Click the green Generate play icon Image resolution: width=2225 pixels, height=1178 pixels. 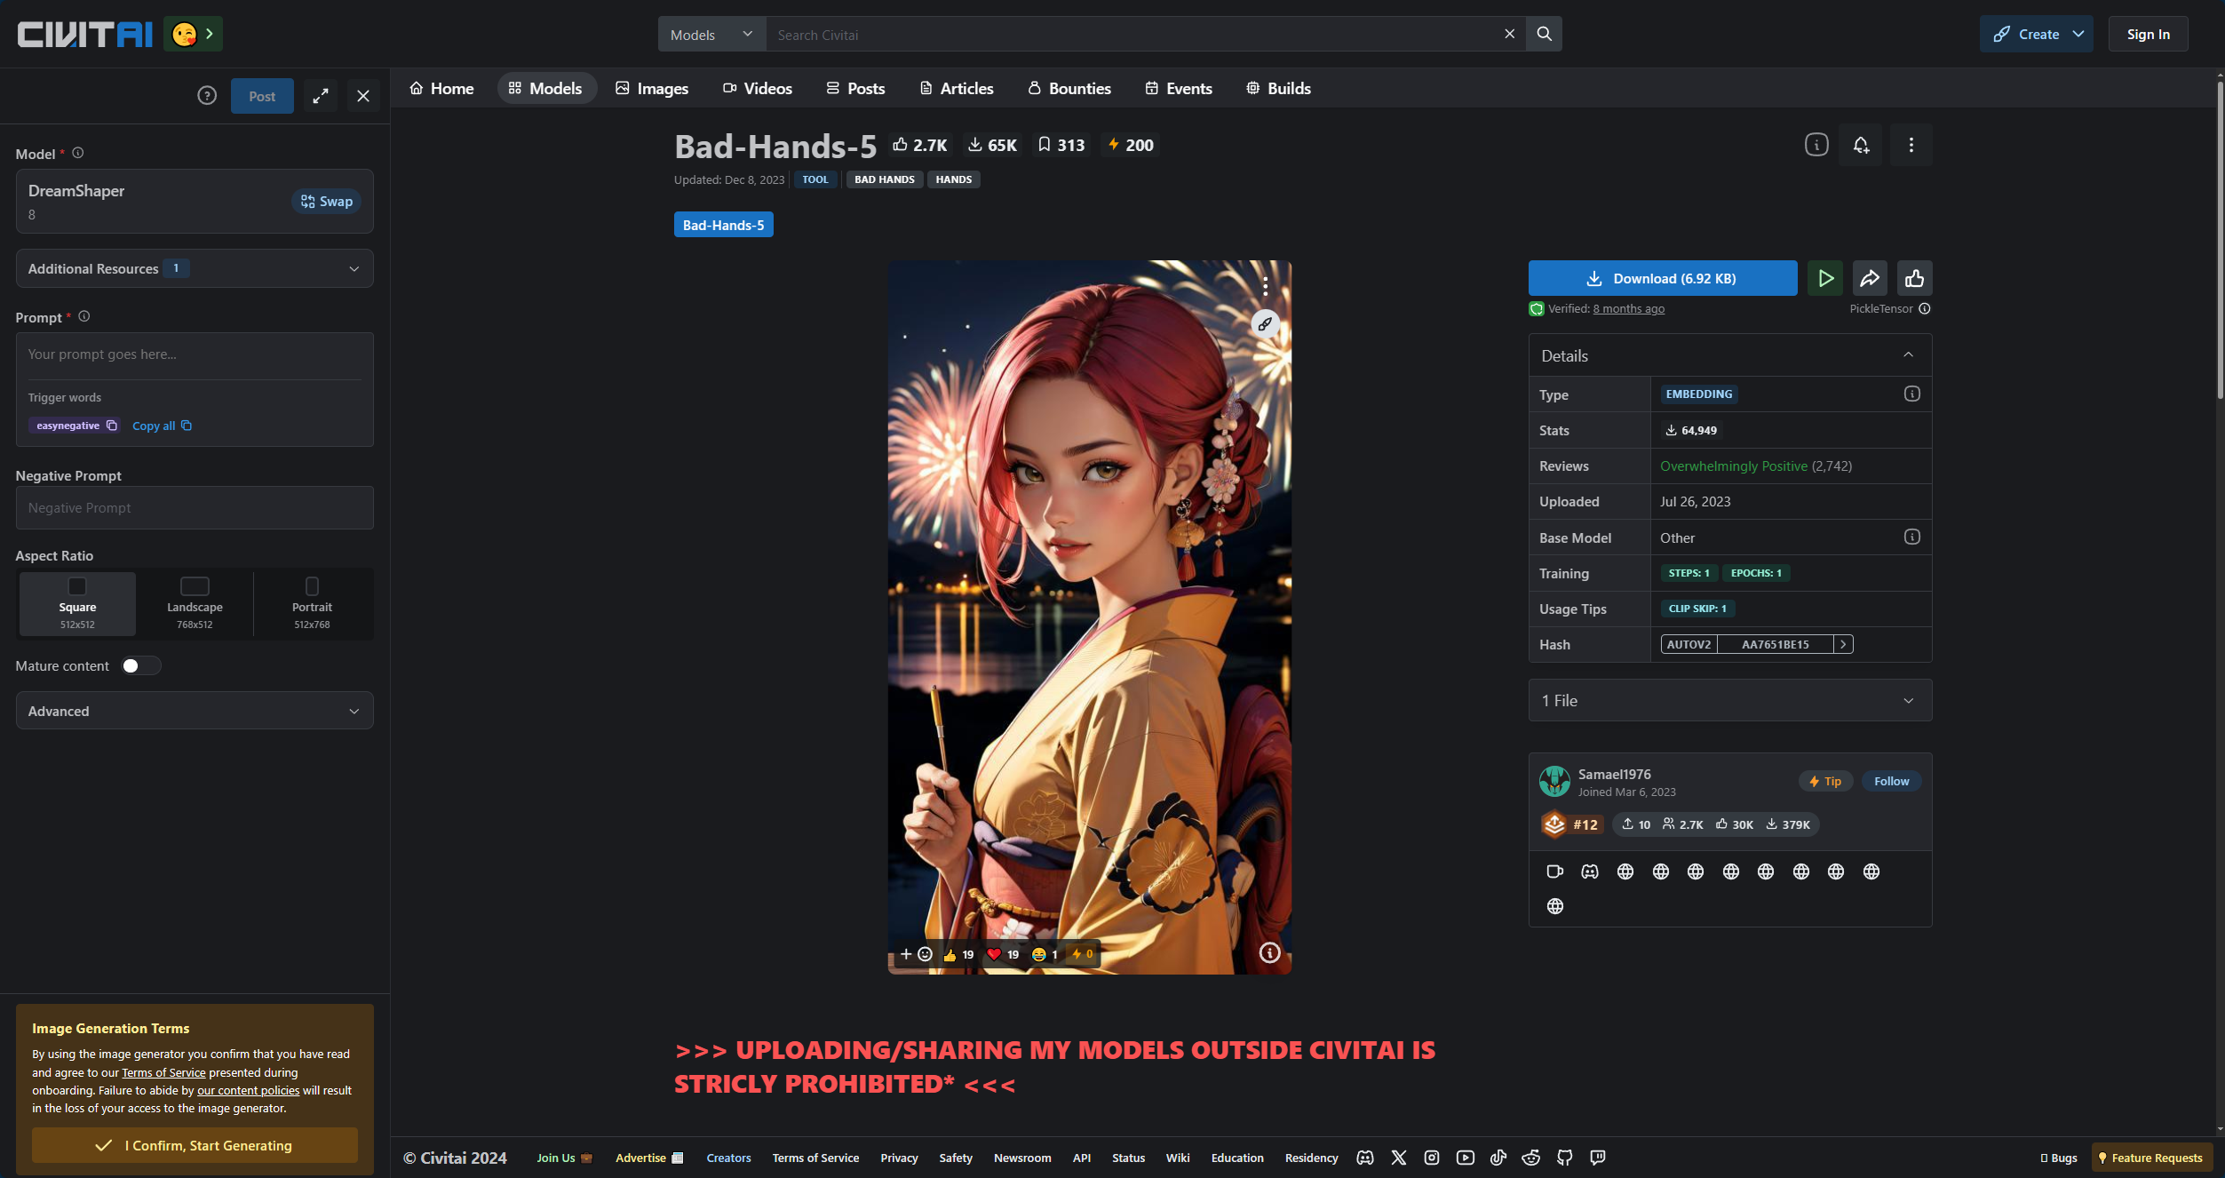click(x=1824, y=278)
